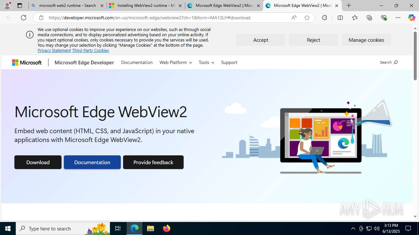Open the volume tray icon

377,228
